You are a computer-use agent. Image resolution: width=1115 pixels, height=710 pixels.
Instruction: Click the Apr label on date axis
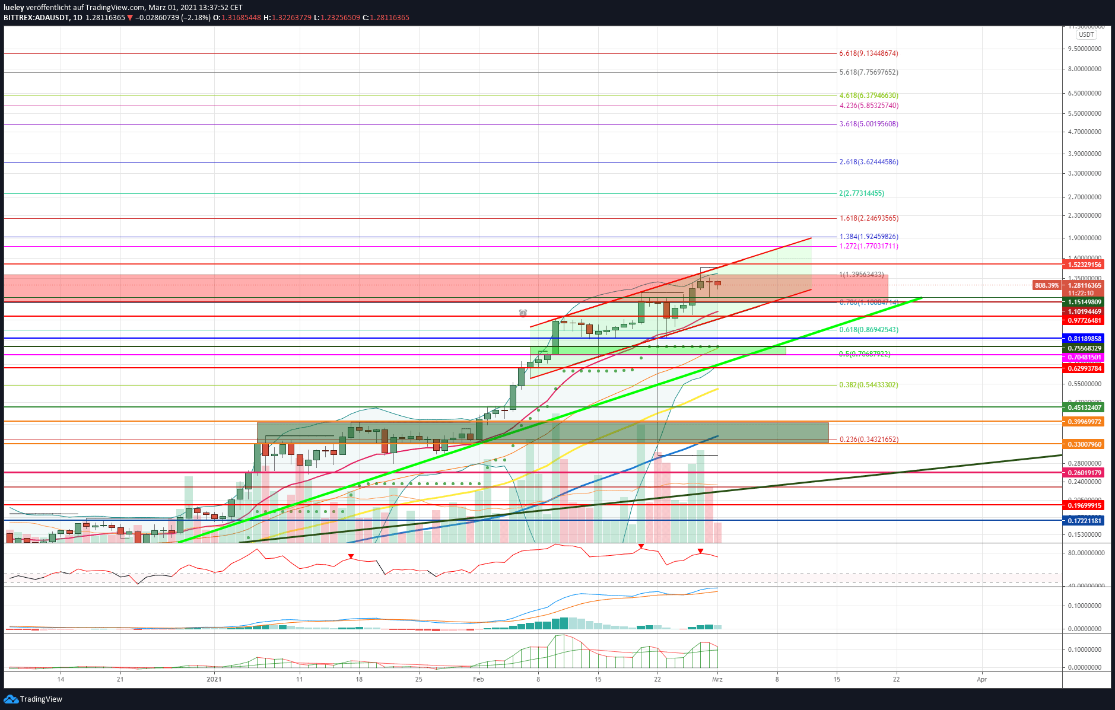981,679
